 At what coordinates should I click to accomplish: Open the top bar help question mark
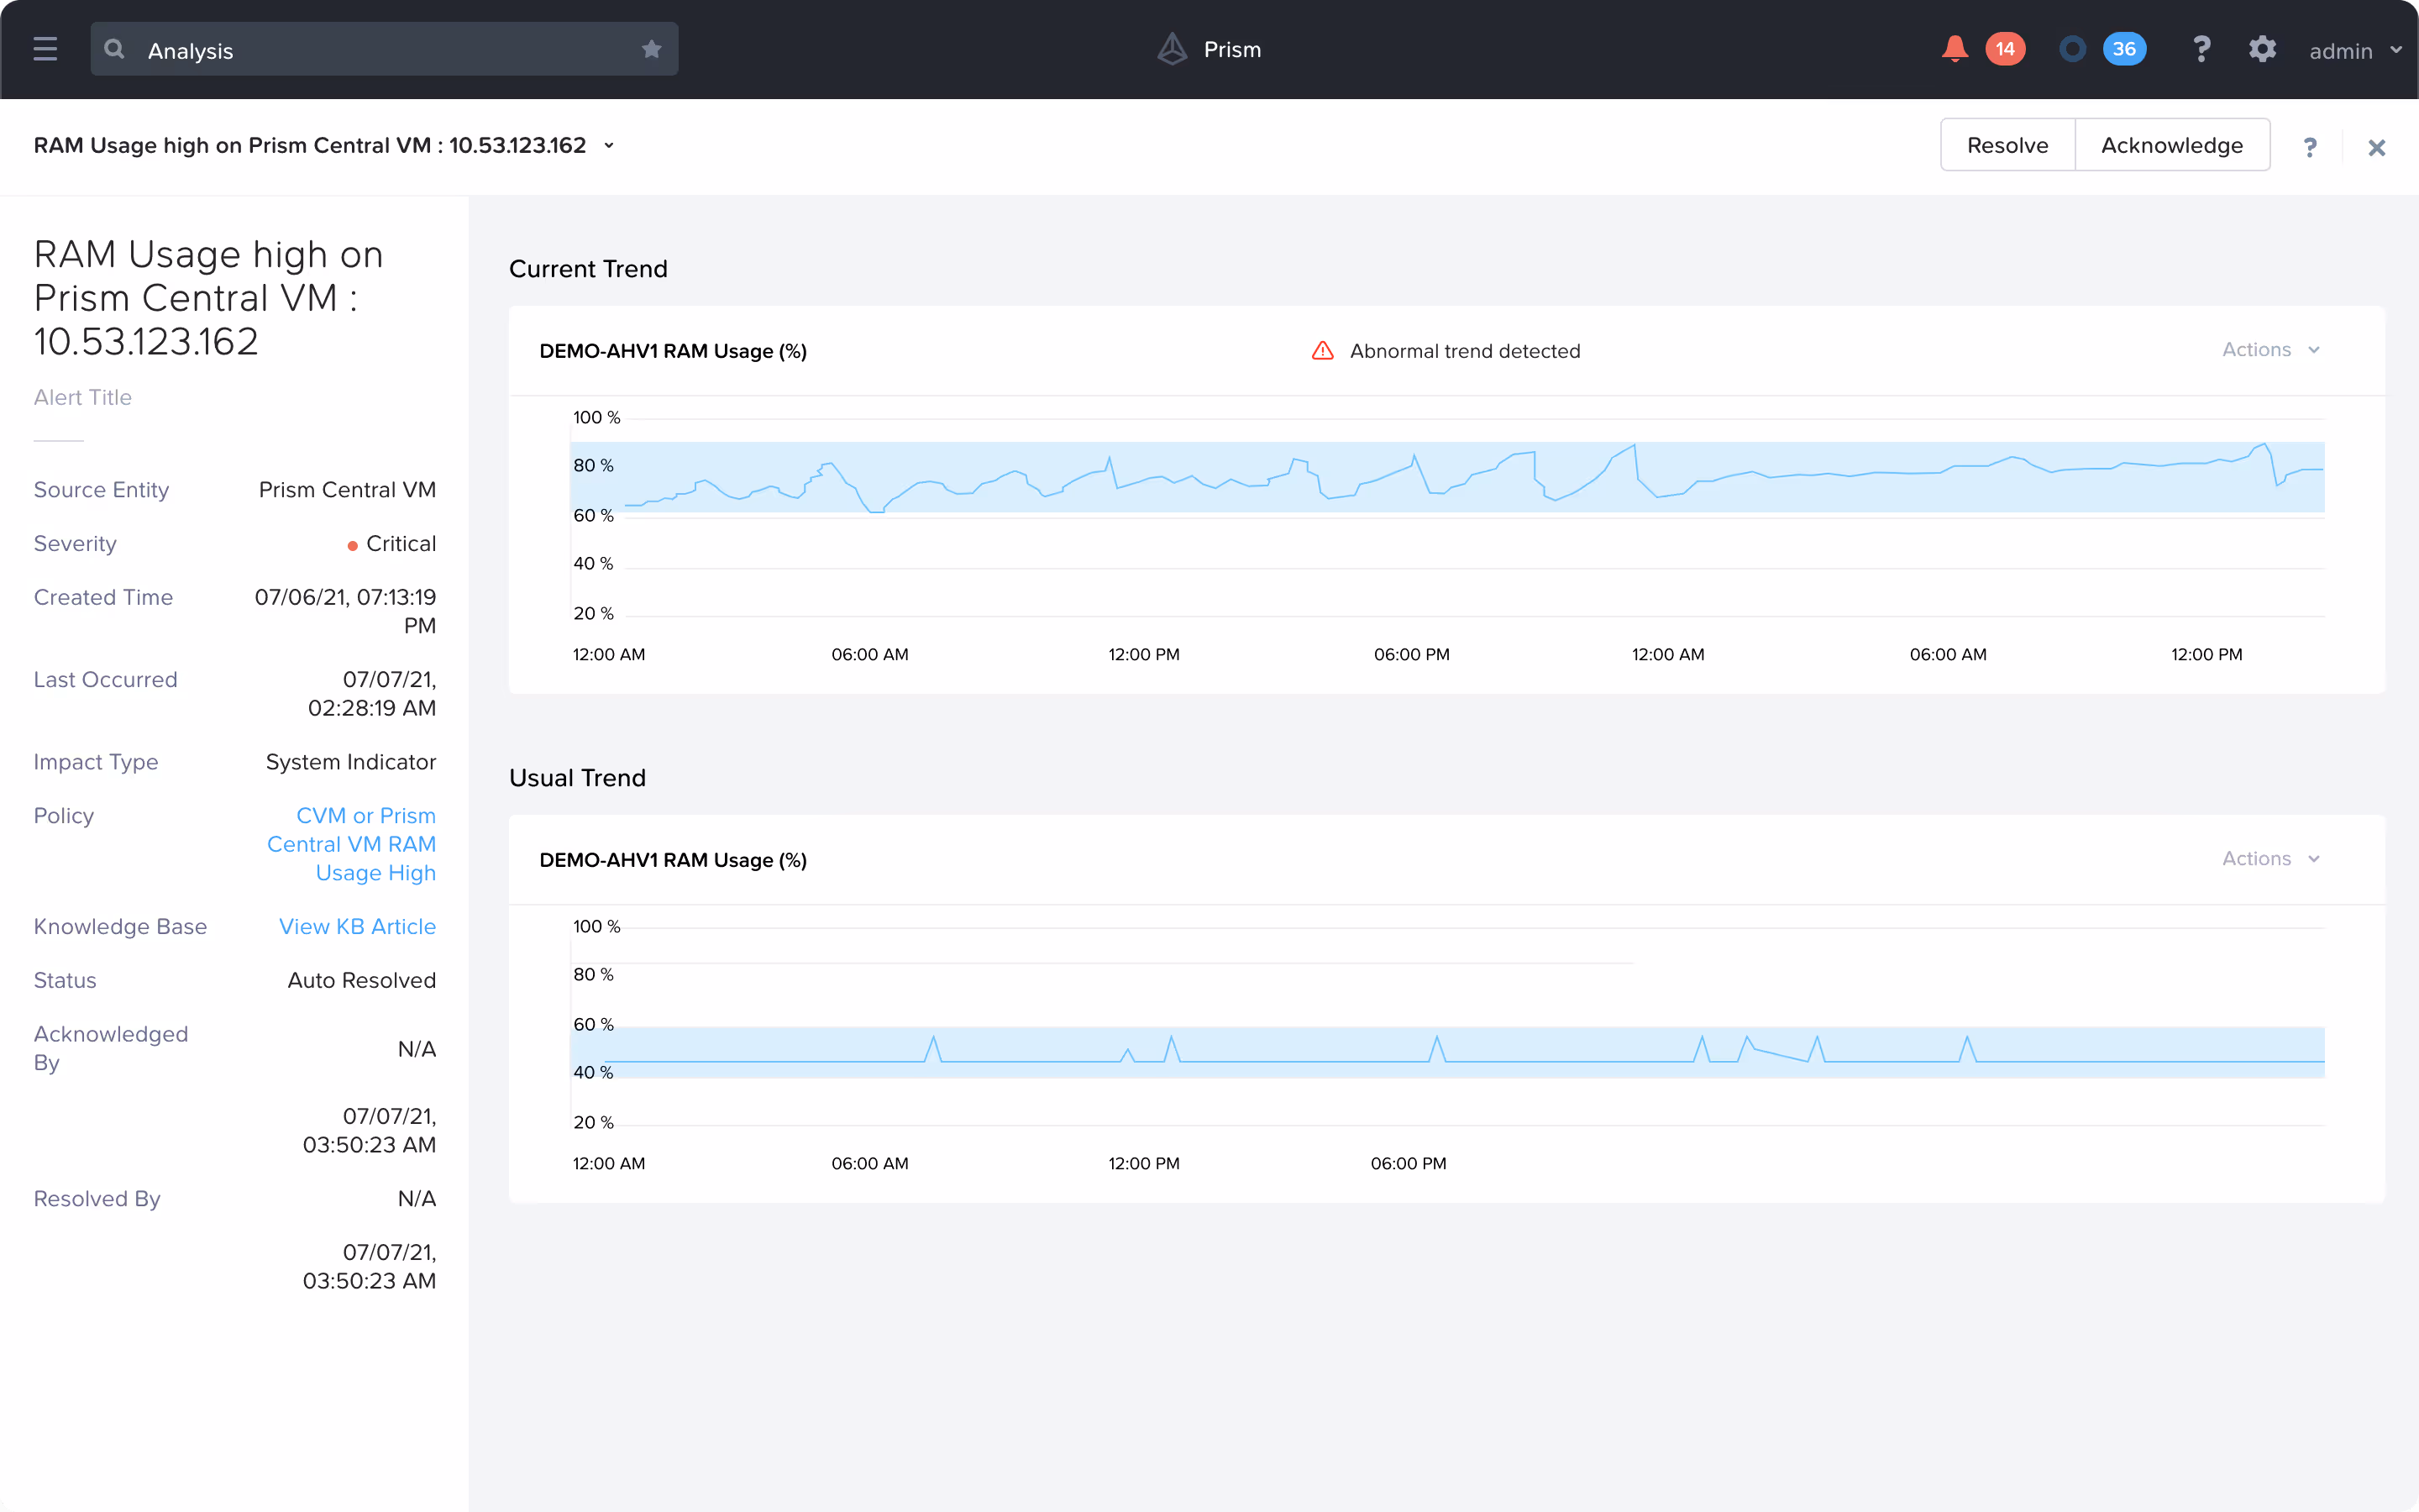coord(2201,49)
